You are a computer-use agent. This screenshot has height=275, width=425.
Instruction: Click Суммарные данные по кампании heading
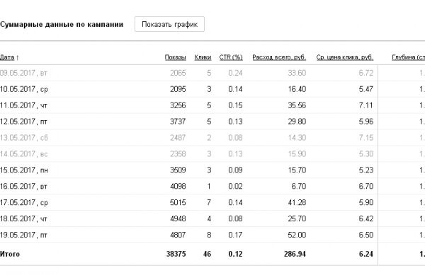(x=62, y=24)
